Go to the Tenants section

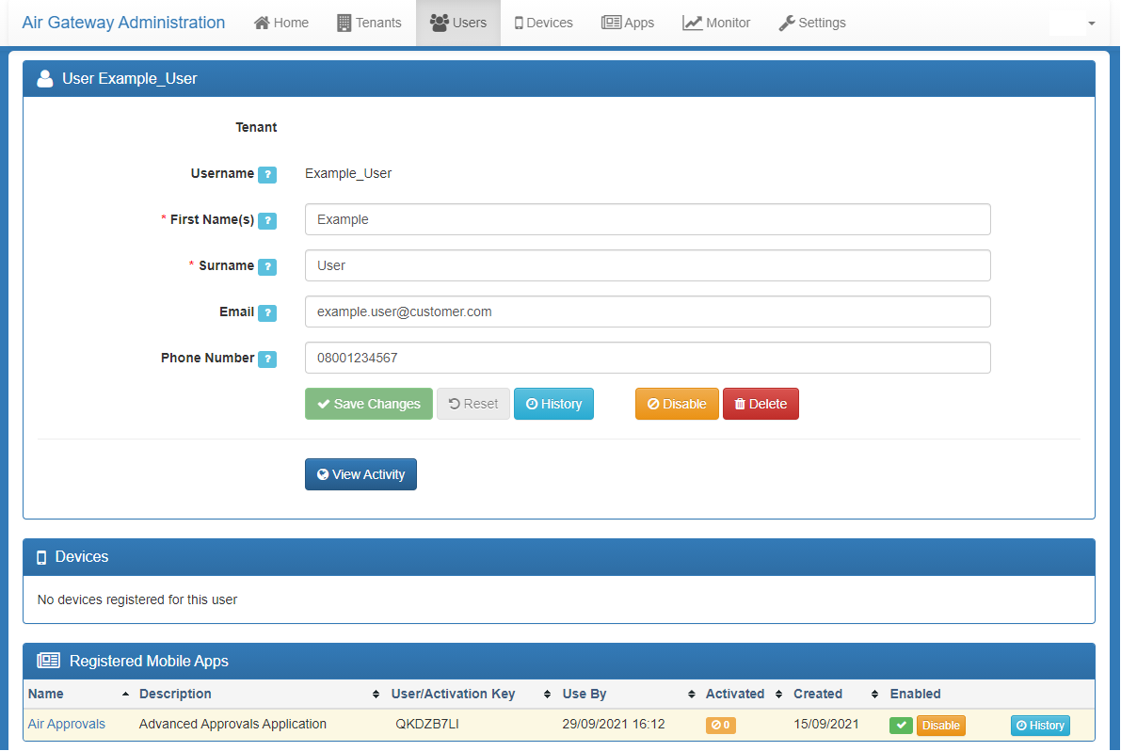point(369,23)
